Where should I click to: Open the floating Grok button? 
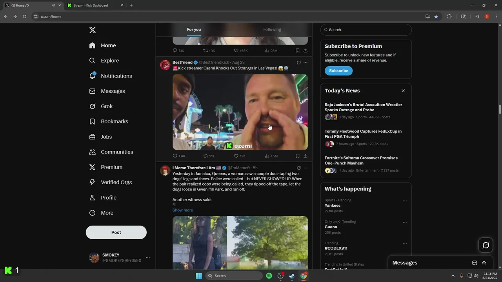(486, 245)
